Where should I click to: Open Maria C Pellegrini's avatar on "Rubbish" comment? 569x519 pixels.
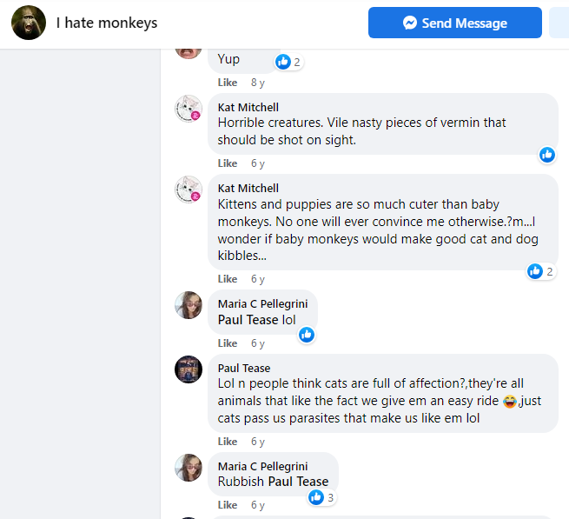[189, 468]
